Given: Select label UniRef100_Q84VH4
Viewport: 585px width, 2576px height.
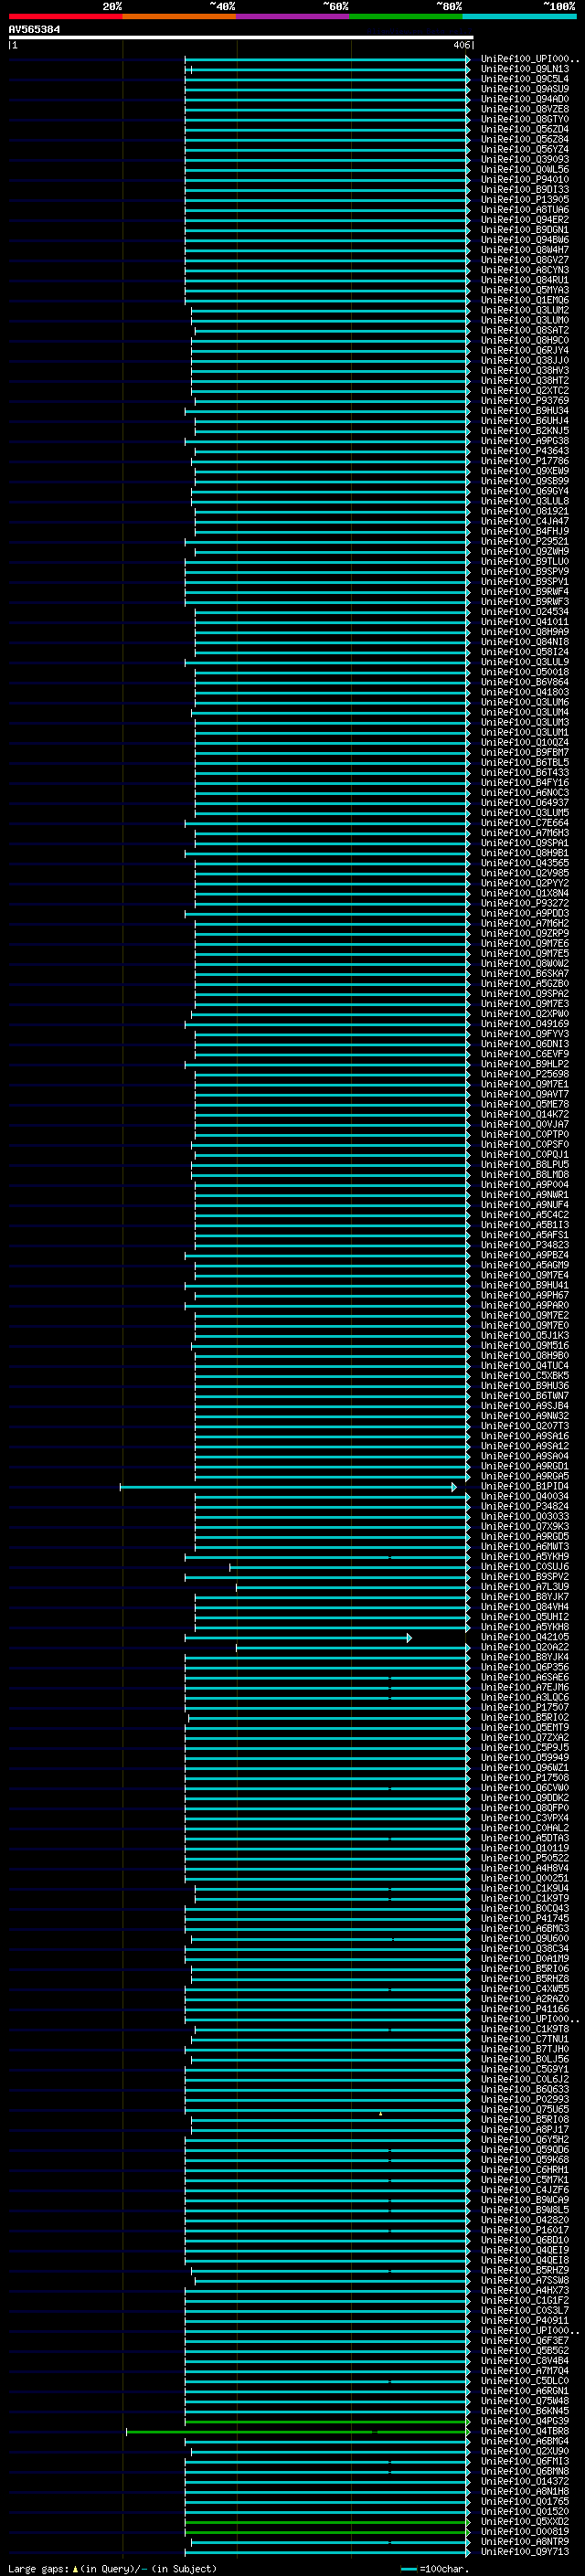Looking at the screenshot, I should coord(524,1607).
